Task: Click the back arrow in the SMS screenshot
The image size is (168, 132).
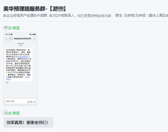Action: pos(7,39)
